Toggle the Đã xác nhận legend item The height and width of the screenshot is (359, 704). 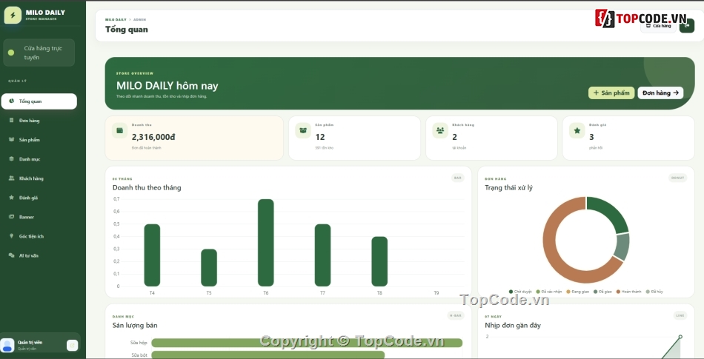point(549,292)
